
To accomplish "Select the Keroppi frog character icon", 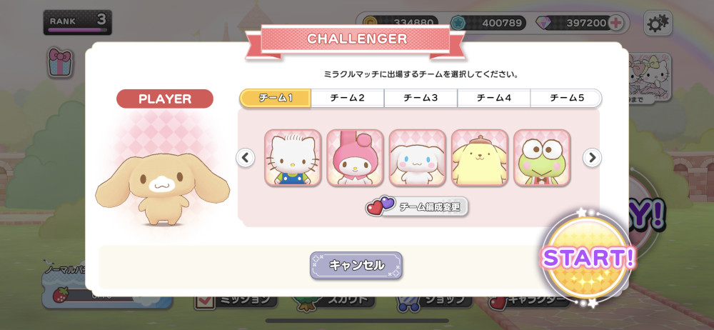I will (x=542, y=158).
